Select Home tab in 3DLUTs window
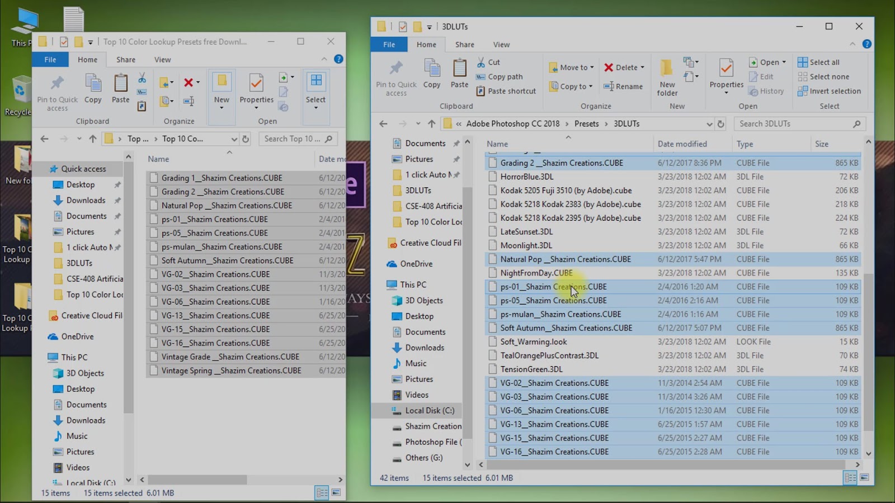Image resolution: width=895 pixels, height=503 pixels. point(426,45)
